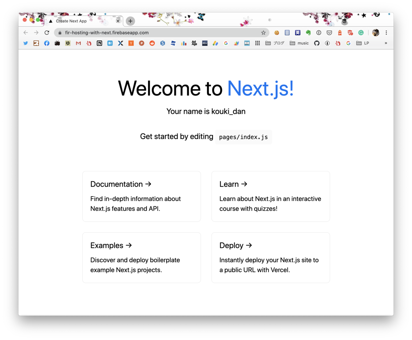Click the pages/index.js code label
The image size is (412, 340).
click(243, 137)
